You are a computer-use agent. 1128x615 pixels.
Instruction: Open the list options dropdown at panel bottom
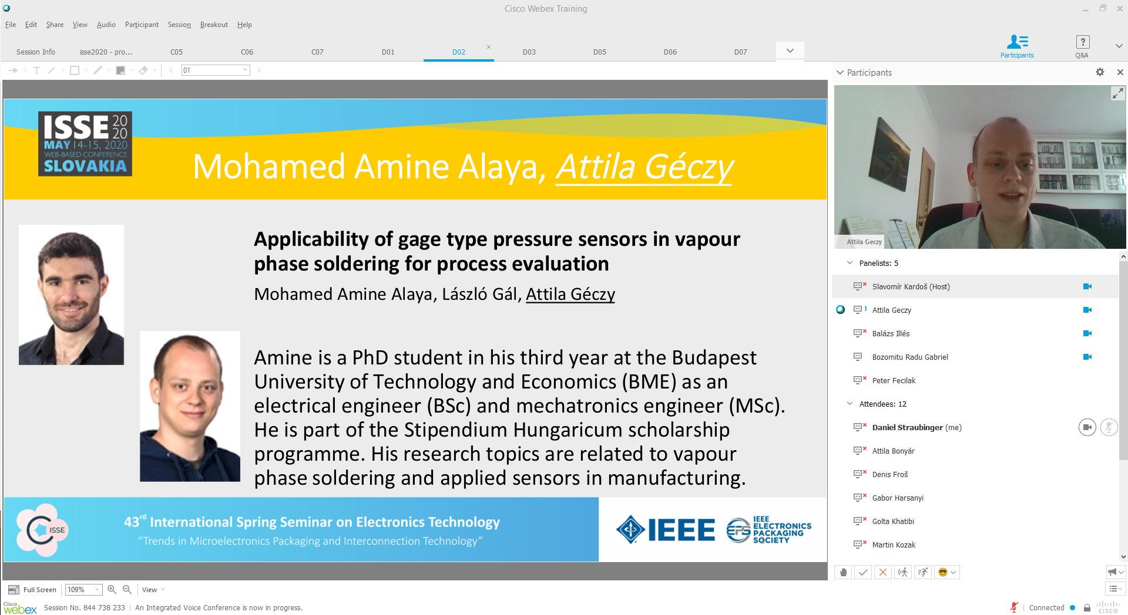(1116, 589)
